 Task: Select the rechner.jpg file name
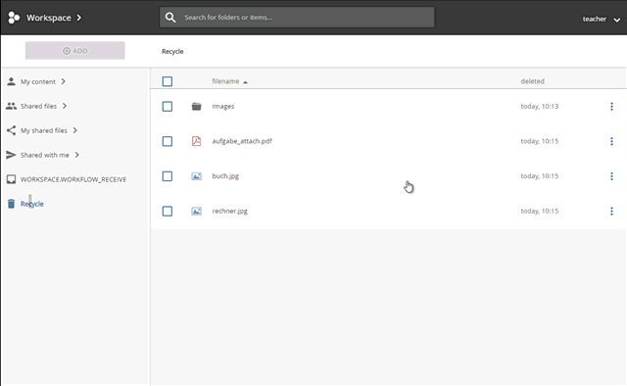[229, 212]
